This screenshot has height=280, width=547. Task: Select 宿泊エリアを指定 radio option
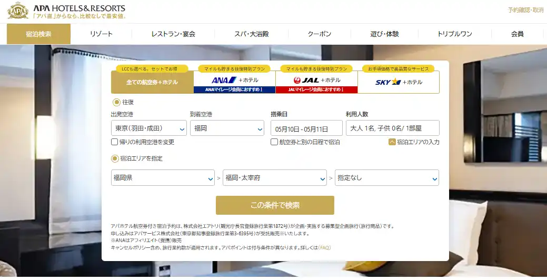(x=115, y=158)
